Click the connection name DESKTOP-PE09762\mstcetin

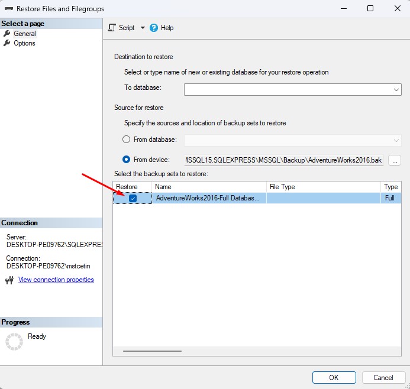(x=49, y=266)
